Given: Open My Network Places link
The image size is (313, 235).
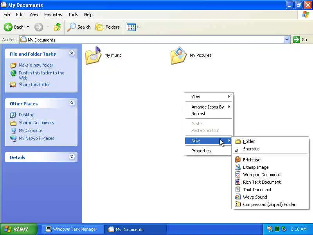Looking at the screenshot, I should (x=36, y=138).
